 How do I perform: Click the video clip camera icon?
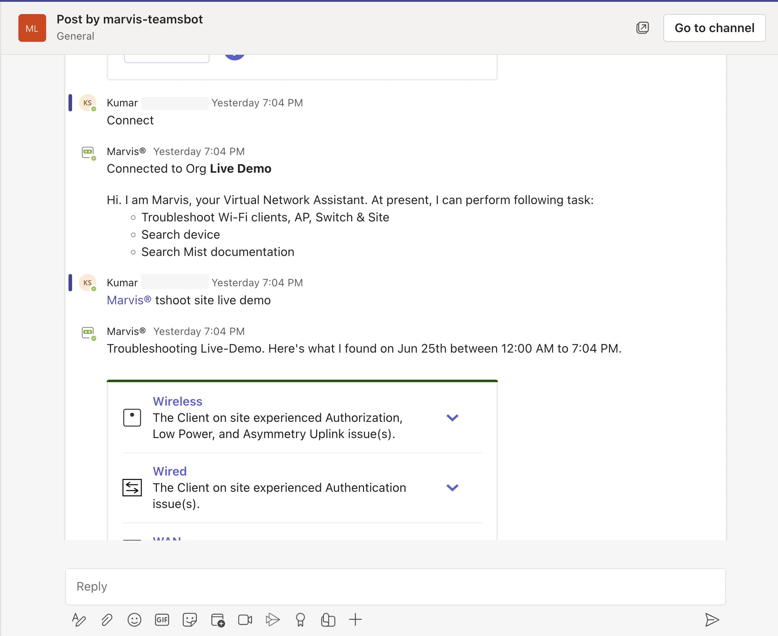(x=245, y=620)
